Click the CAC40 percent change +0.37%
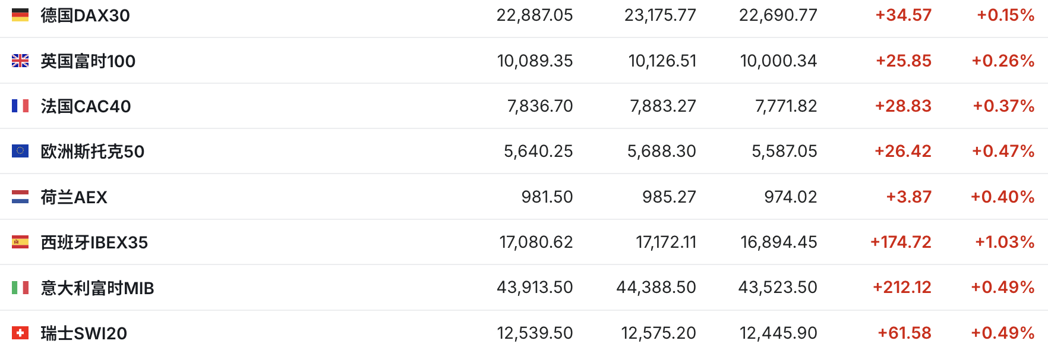This screenshot has height=353, width=1048. (x=1003, y=106)
